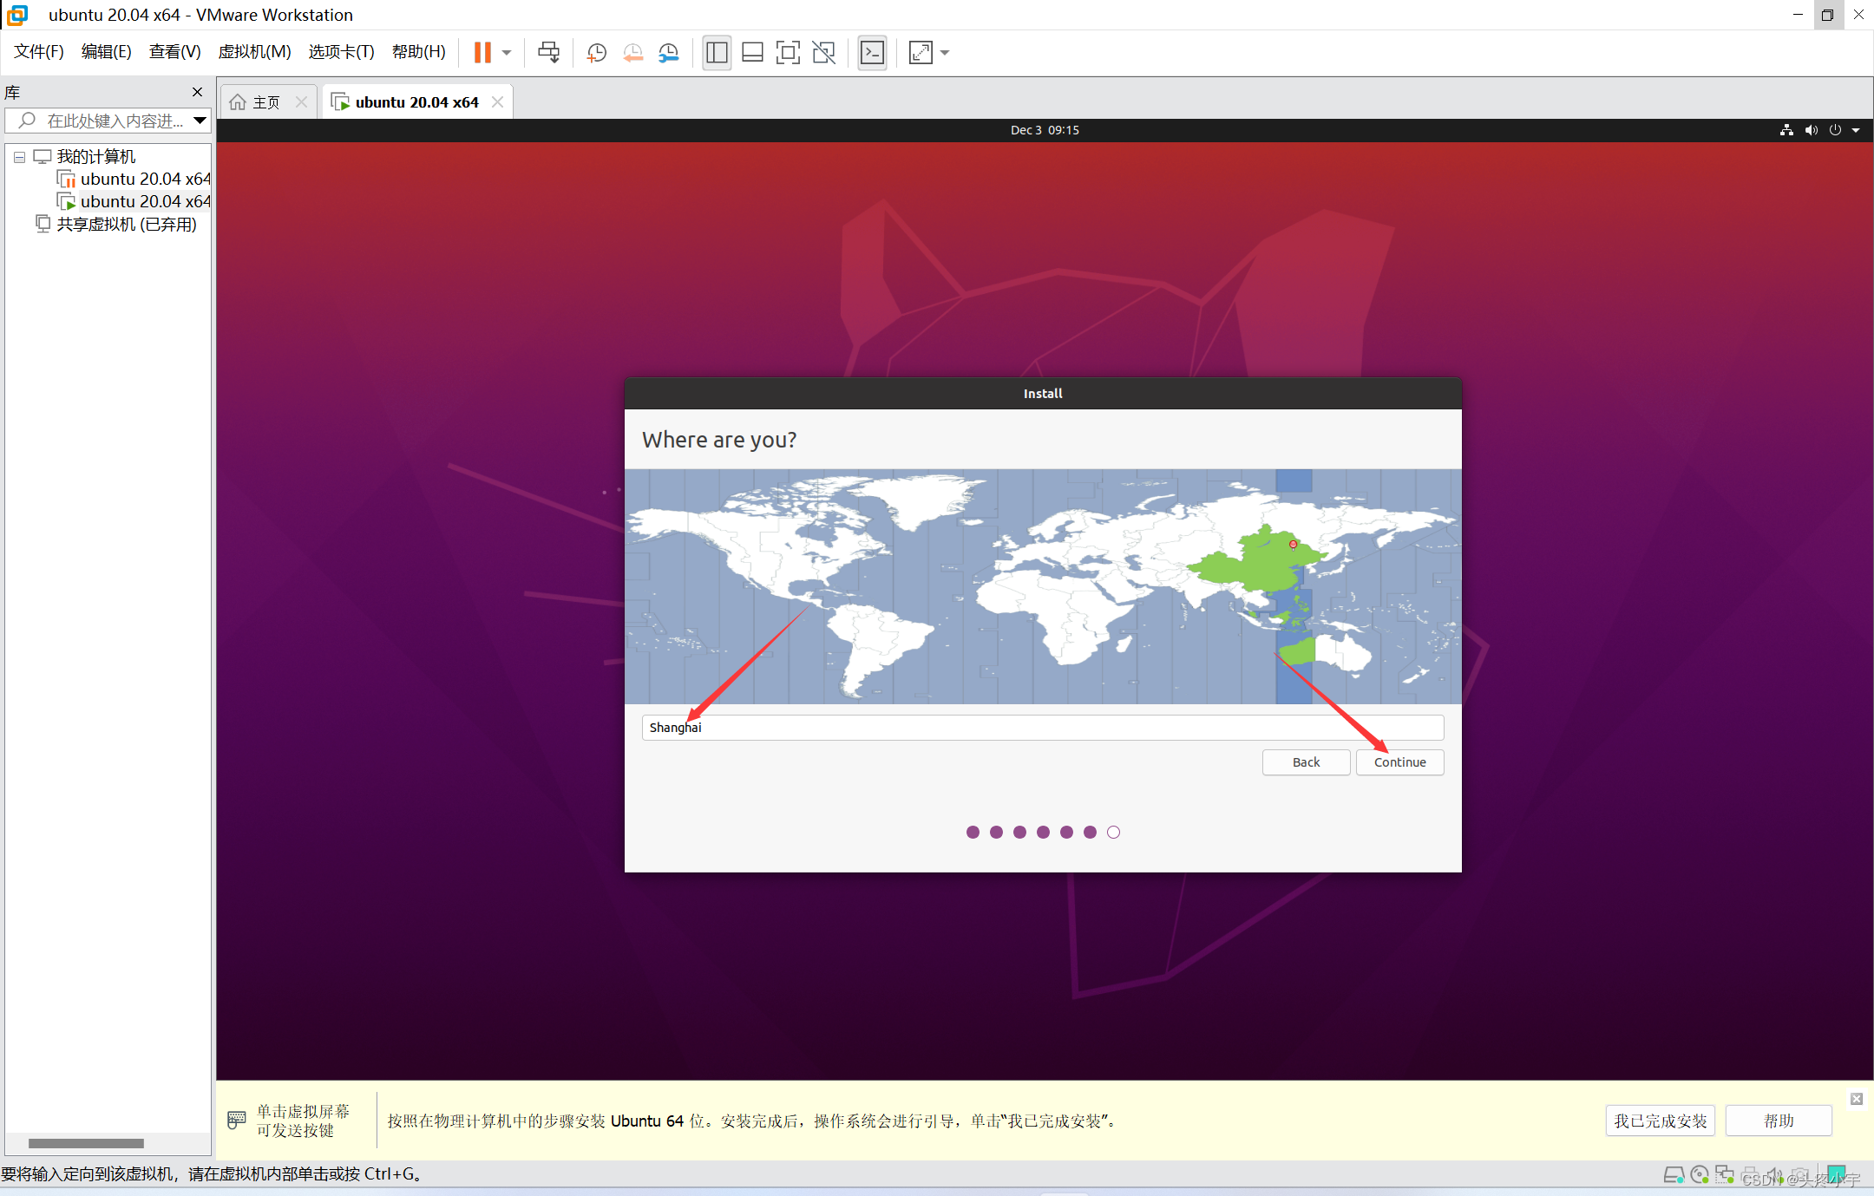
Task: Open the stretch display dropdown arrow
Action: pyautogui.click(x=945, y=53)
